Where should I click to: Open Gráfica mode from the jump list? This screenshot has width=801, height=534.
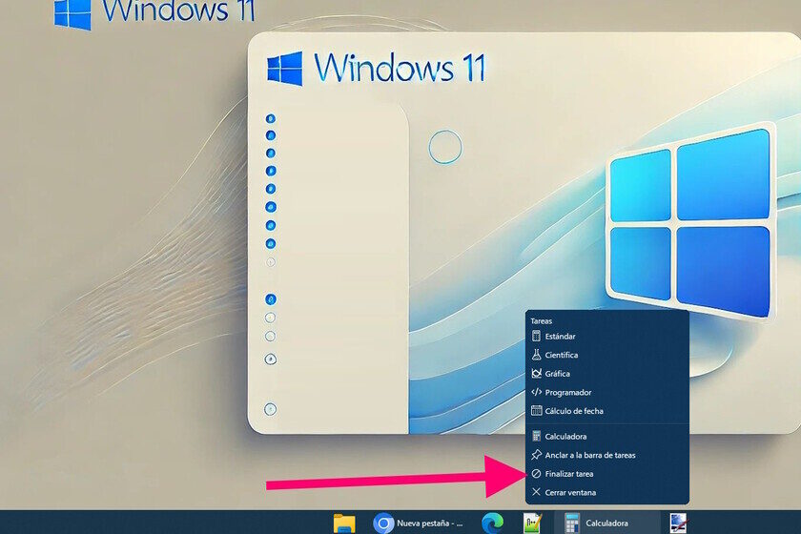click(606, 374)
